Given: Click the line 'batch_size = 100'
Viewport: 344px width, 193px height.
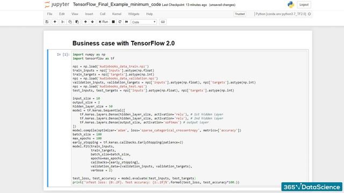Looking at the screenshot, I should point(87,135).
